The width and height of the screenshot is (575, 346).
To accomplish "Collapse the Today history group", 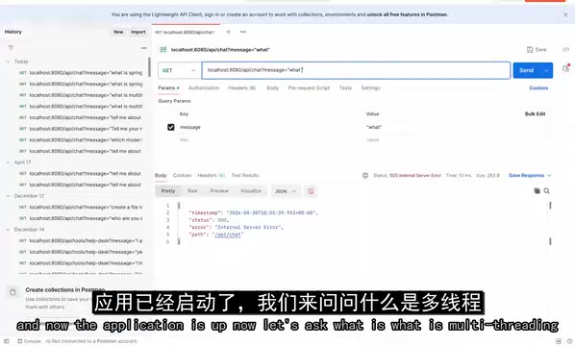I will [x=8, y=62].
